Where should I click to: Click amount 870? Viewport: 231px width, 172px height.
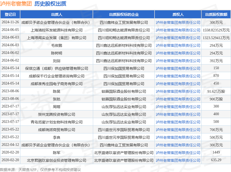(216, 76)
